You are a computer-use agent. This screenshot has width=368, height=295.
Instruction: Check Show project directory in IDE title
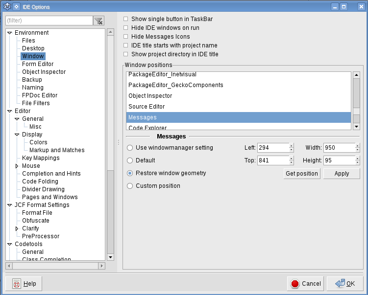coord(126,54)
